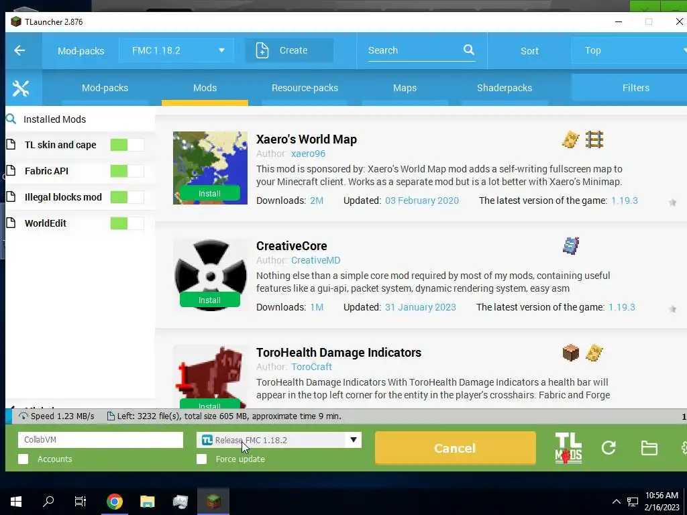Click the refresh icon in bottom bar
Viewport: 687px width, 515px height.
tap(609, 447)
